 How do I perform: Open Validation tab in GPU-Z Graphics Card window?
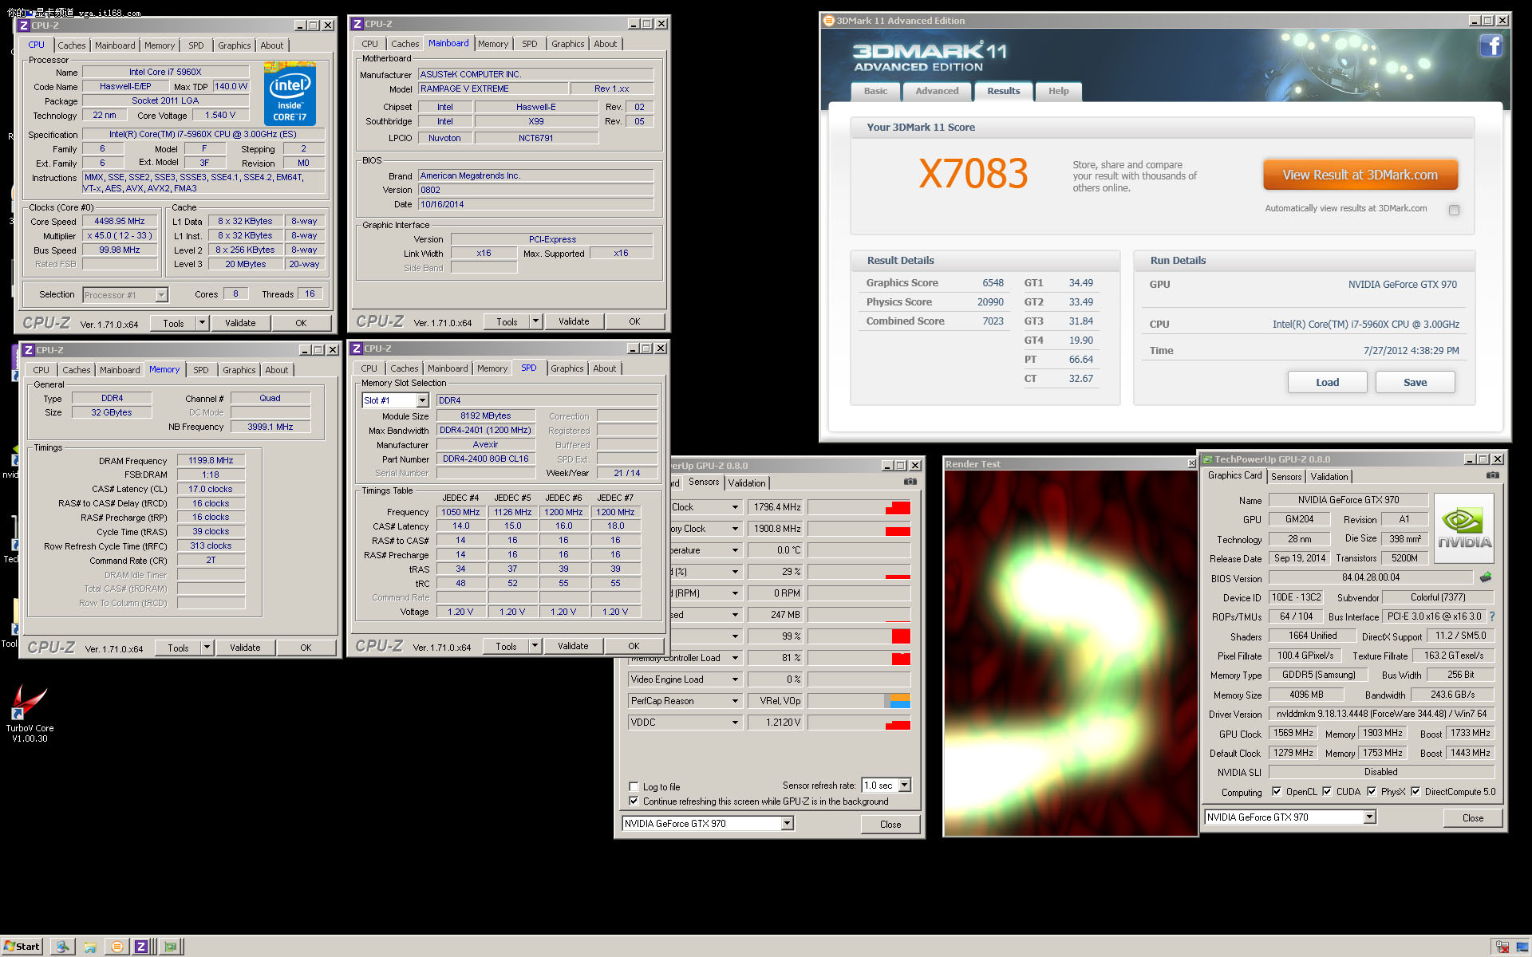click(x=1329, y=476)
